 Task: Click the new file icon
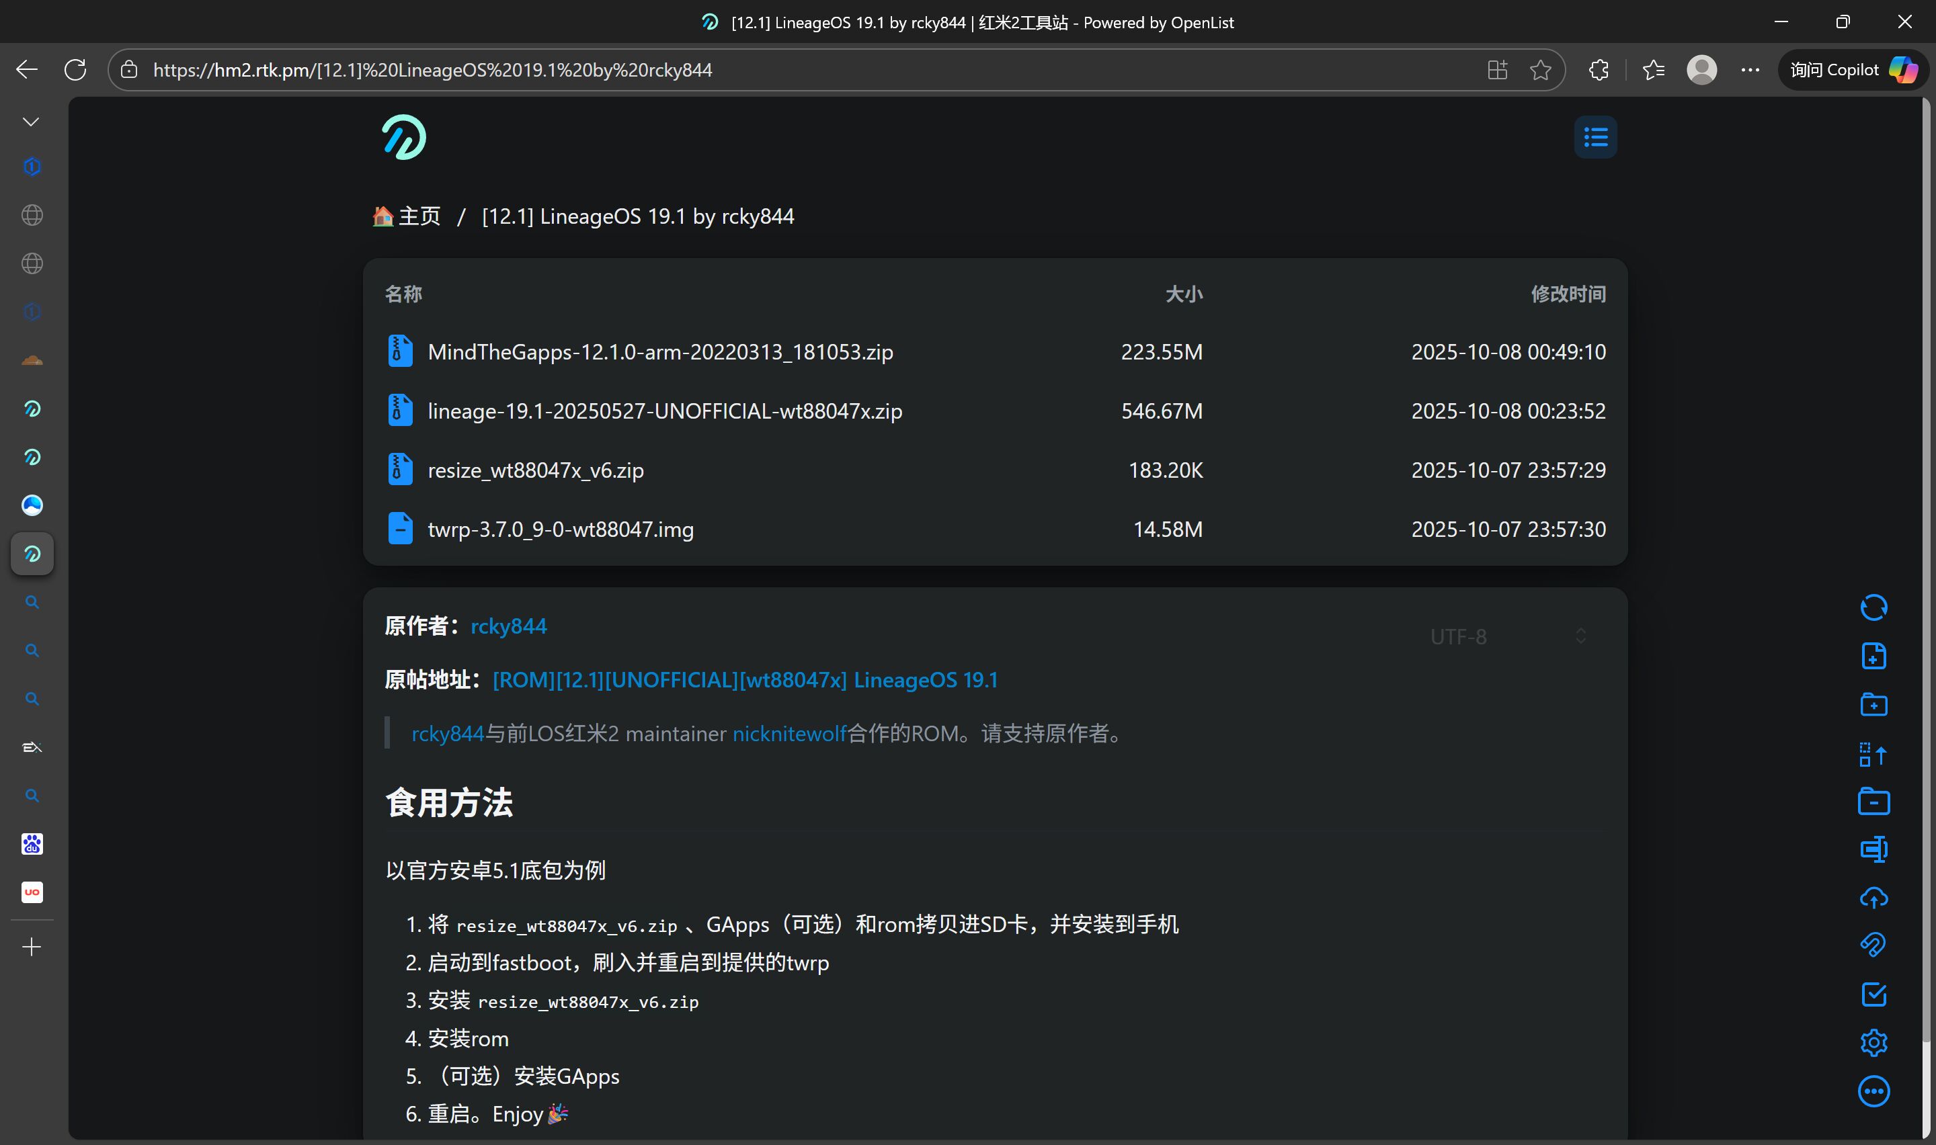[1873, 656]
